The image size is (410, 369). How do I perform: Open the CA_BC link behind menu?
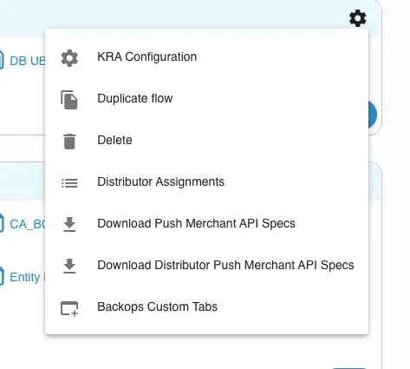(28, 224)
